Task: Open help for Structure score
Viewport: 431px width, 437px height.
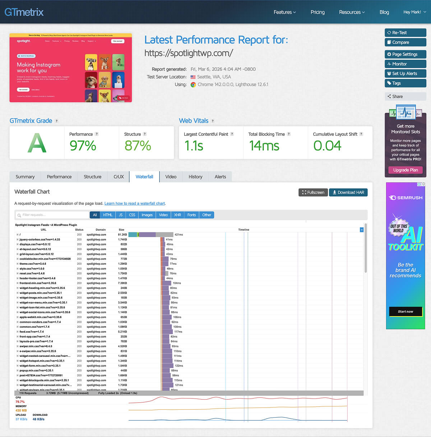Action: (145, 134)
